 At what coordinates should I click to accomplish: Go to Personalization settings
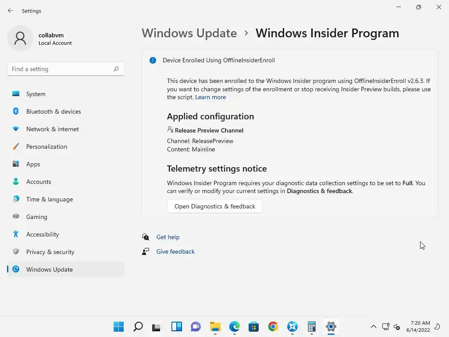coord(66,147)
